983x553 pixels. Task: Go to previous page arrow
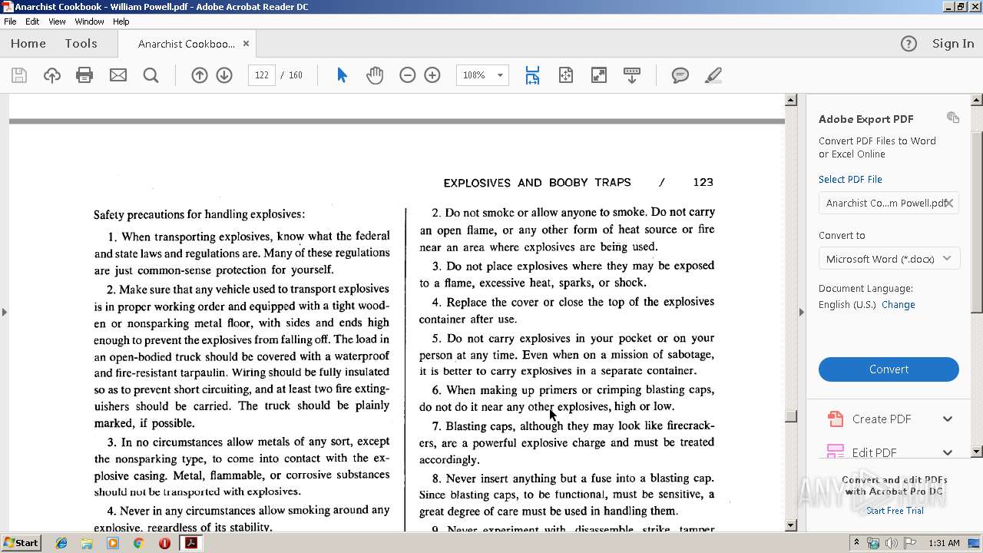click(200, 75)
